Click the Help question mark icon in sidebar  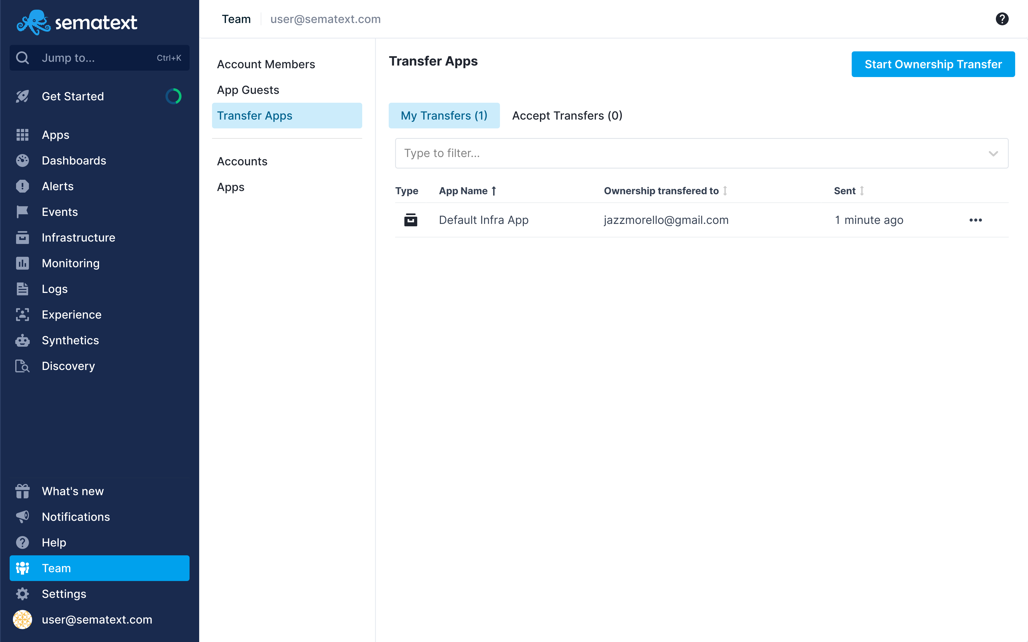click(22, 543)
